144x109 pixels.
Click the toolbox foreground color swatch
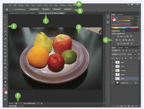(x=4, y=91)
